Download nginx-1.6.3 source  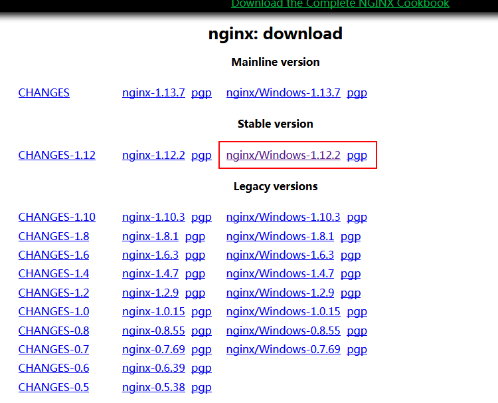coord(150,255)
